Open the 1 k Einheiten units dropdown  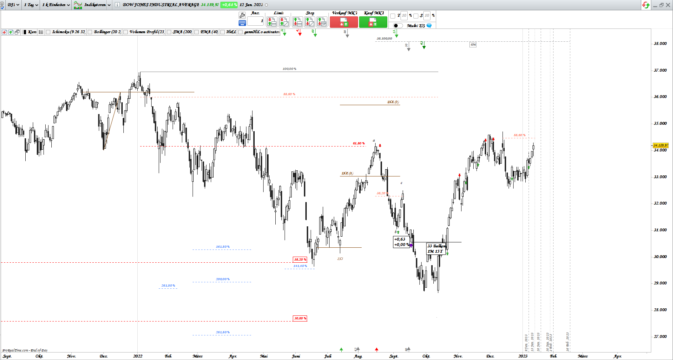pyautogui.click(x=56, y=5)
